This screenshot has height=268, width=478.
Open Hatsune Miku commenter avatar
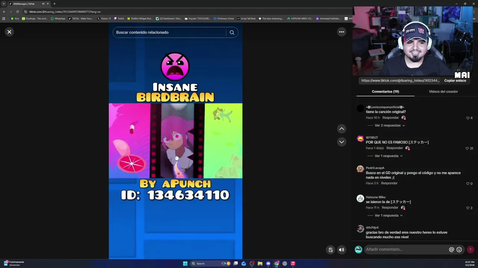(x=360, y=198)
